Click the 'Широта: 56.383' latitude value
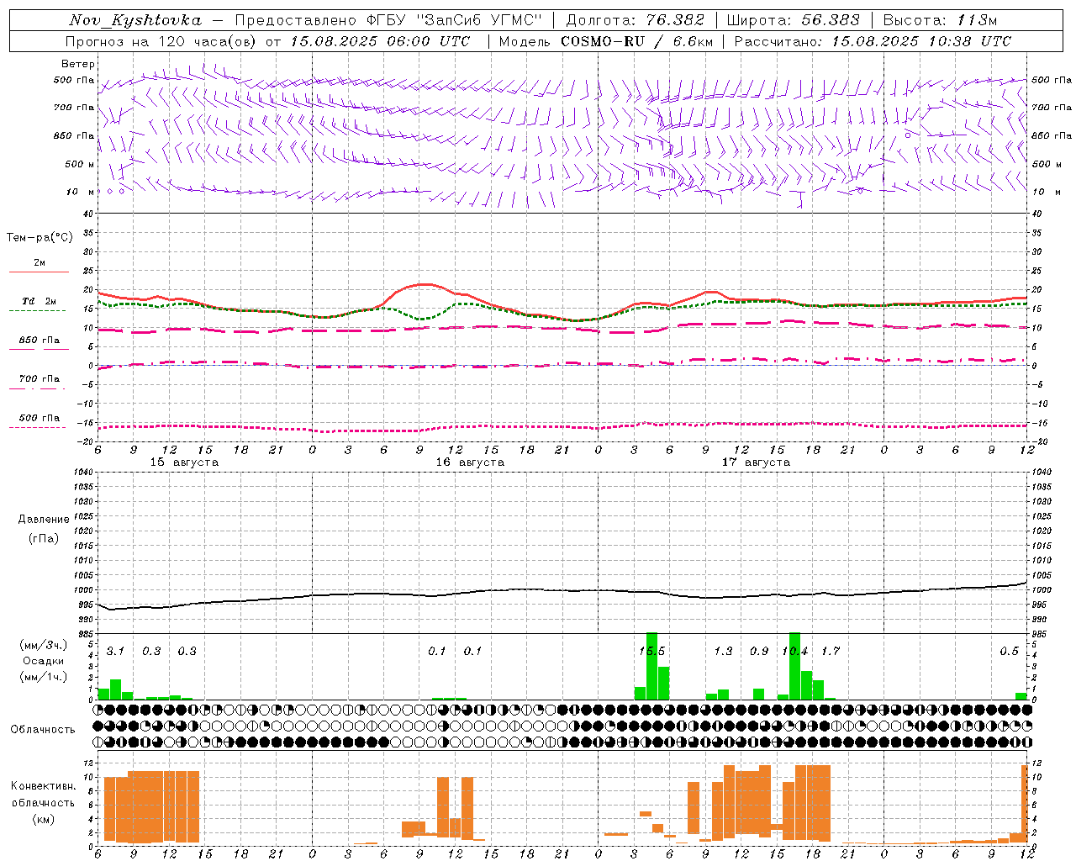The image size is (1076, 861). pos(793,20)
